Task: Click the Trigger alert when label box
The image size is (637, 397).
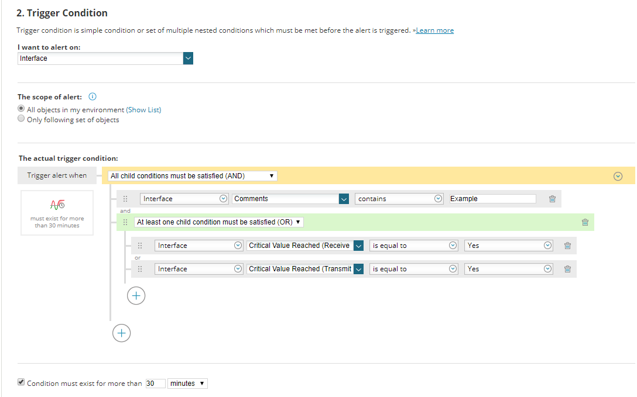Action: [x=57, y=175]
